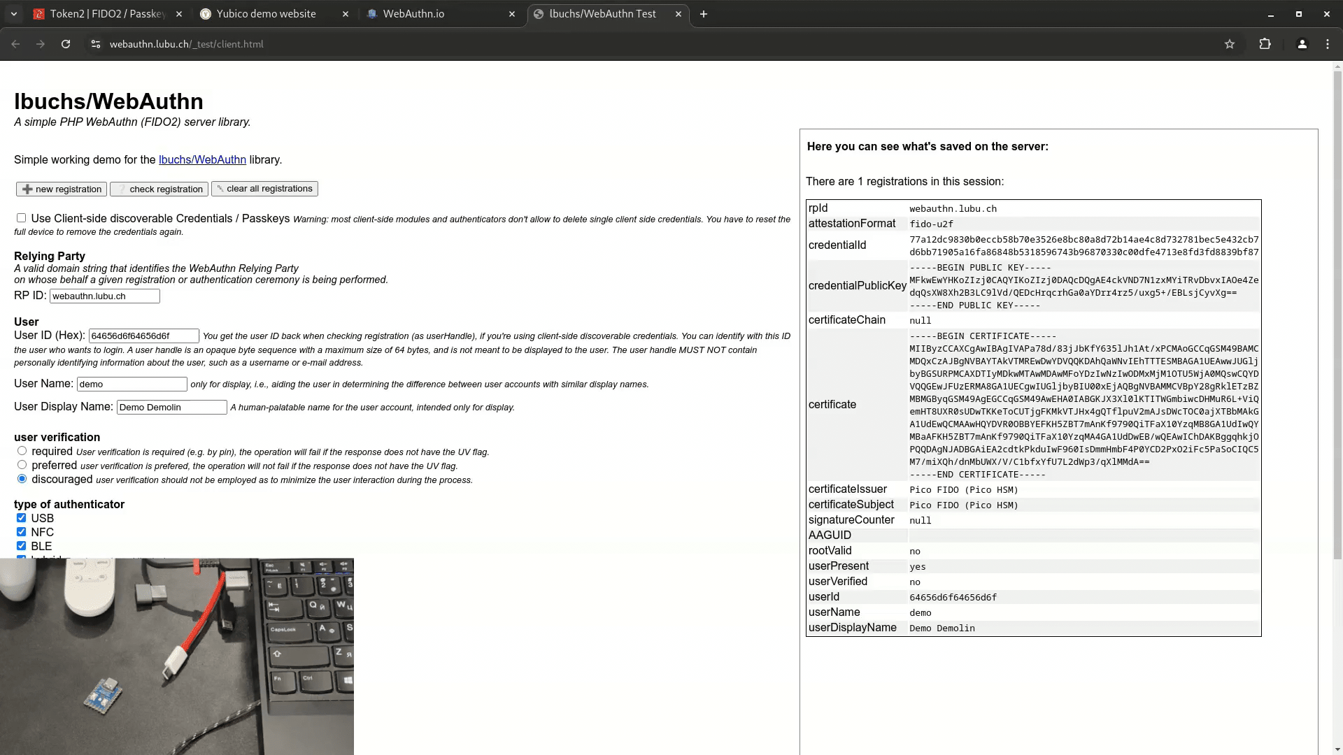Click the new registration button
This screenshot has height=755, width=1343.
(62, 189)
